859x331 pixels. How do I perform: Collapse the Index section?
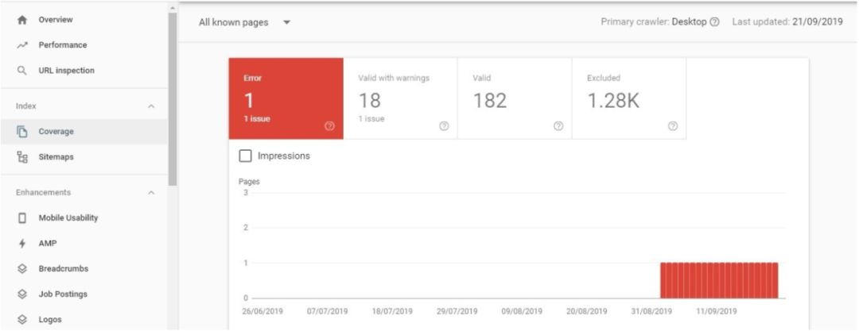(151, 106)
